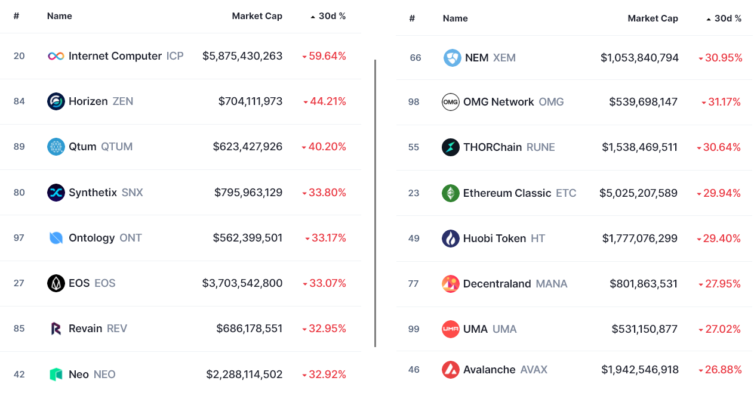This screenshot has width=754, height=393.
Task: Click the Synthetix logo icon
Action: point(56,193)
